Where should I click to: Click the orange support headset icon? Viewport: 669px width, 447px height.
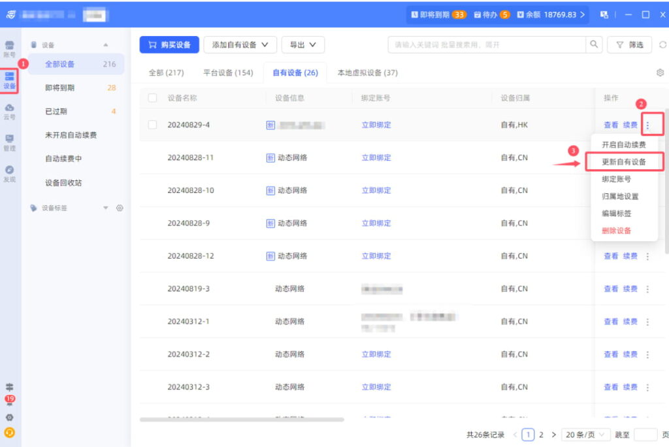click(9, 433)
